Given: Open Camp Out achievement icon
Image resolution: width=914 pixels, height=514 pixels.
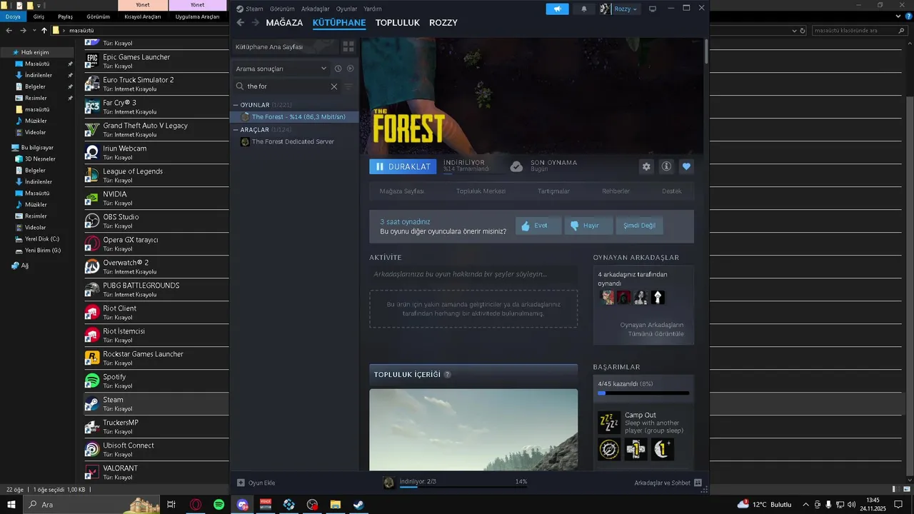Looking at the screenshot, I should click(x=609, y=423).
